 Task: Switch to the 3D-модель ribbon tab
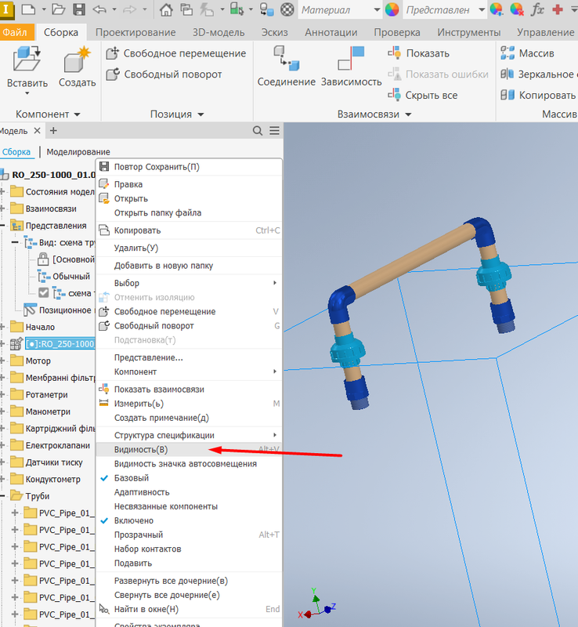pos(219,32)
